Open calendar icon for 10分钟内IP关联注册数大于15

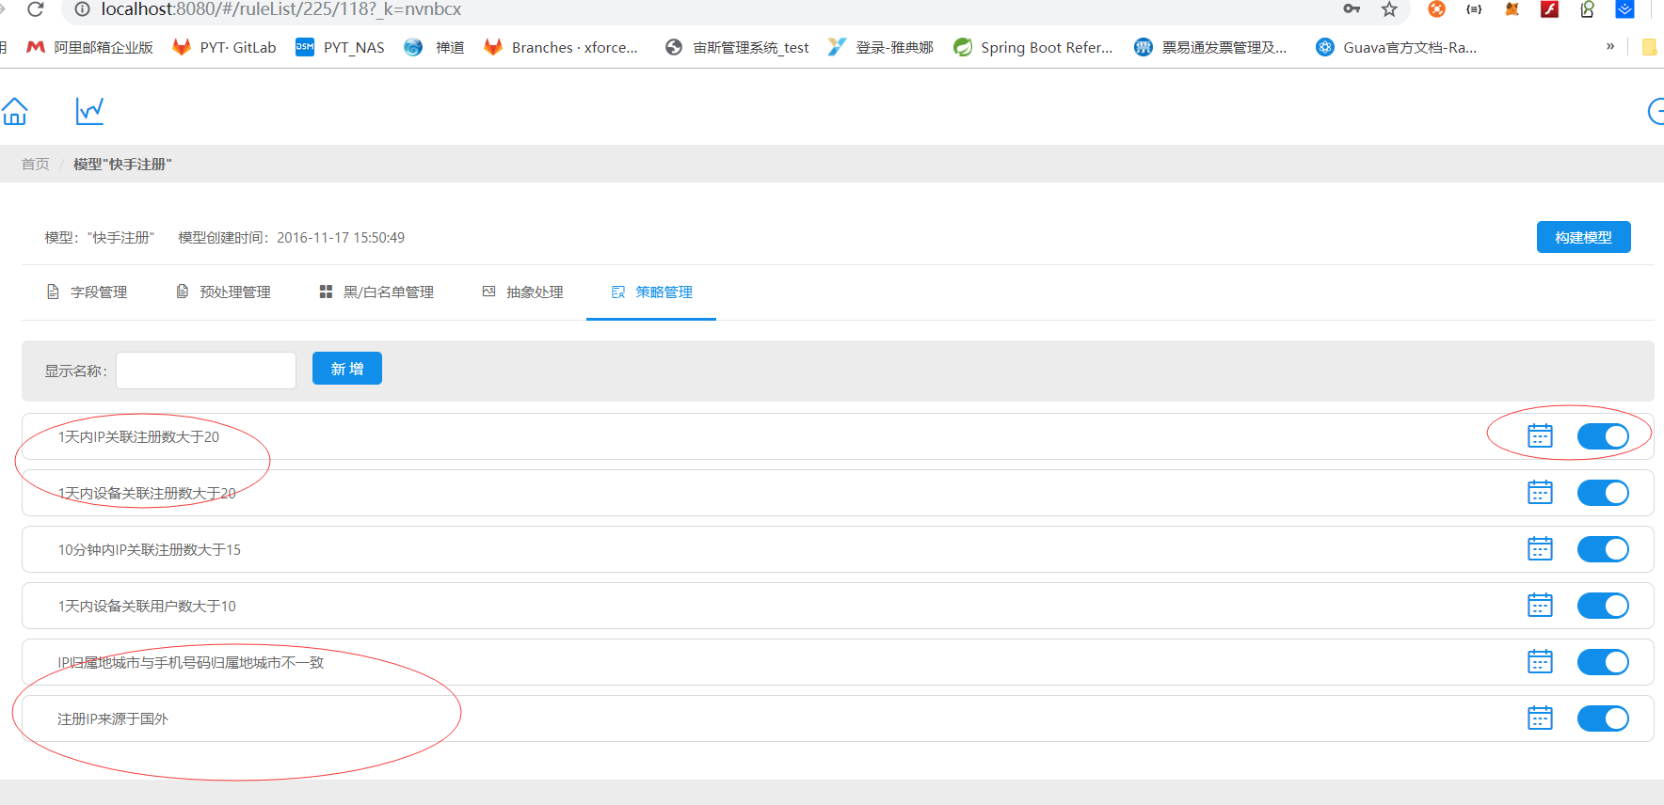[1540, 549]
